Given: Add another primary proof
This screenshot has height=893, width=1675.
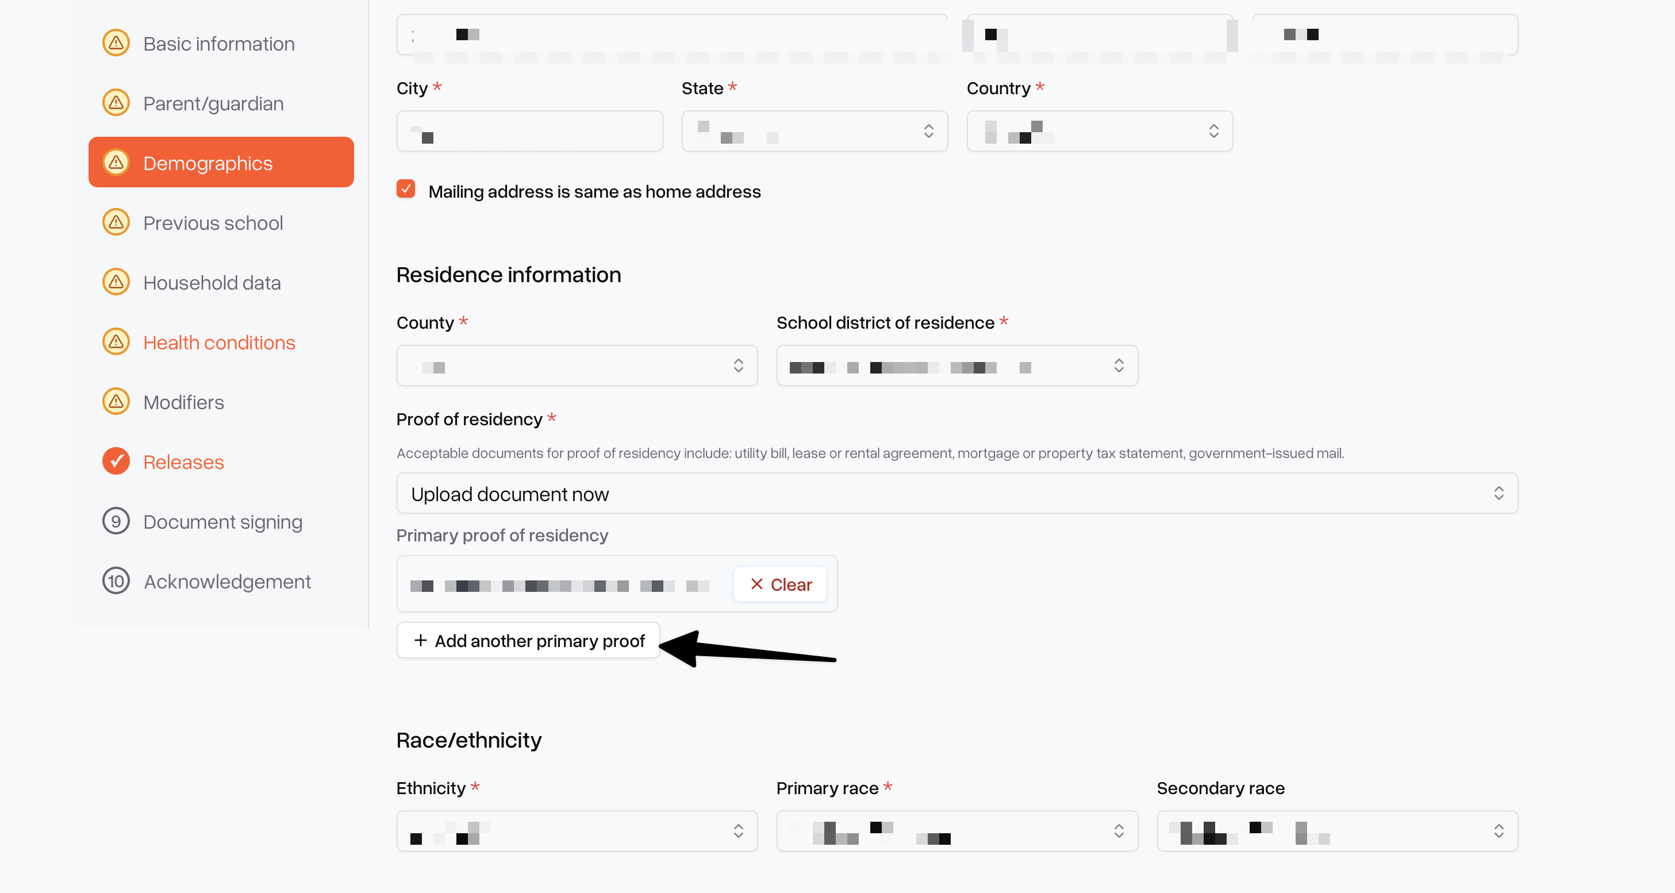Looking at the screenshot, I should click(528, 641).
